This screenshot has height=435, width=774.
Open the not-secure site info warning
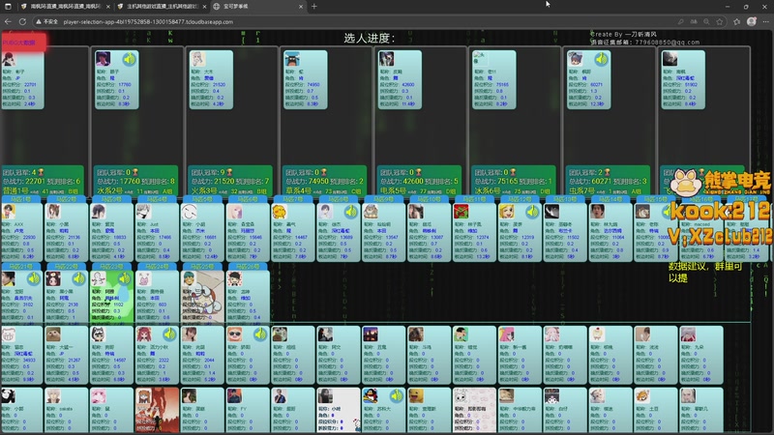pyautogui.click(x=45, y=21)
